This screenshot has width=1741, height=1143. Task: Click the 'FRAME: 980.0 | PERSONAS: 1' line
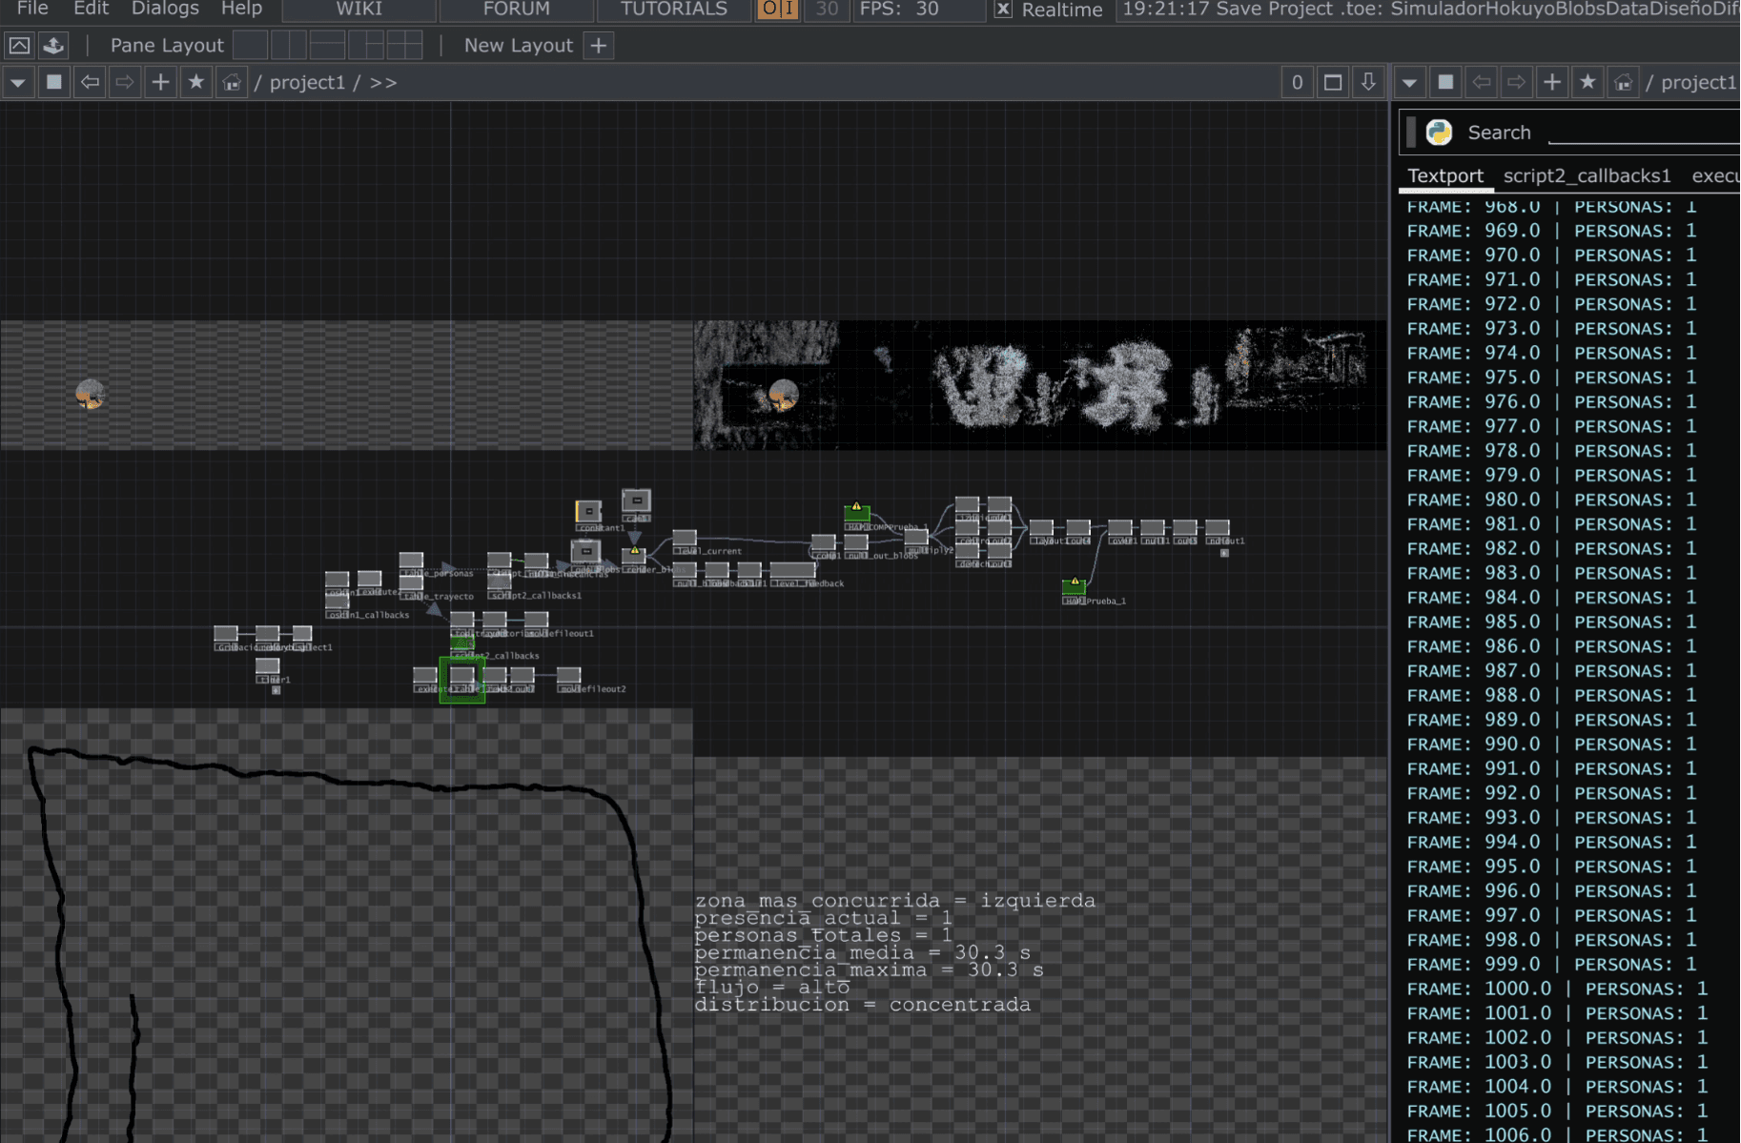pyautogui.click(x=1551, y=500)
